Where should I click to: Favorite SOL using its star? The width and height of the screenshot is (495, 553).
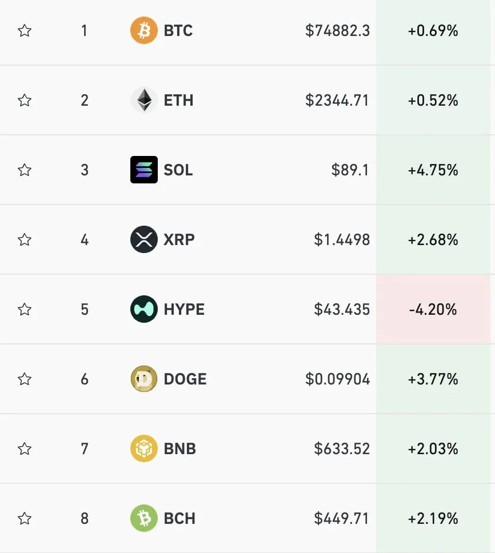coord(24,170)
